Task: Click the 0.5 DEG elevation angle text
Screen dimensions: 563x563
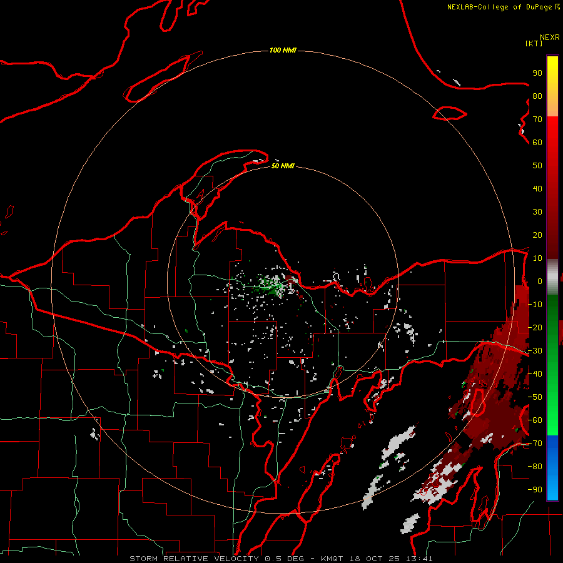Action: [285, 559]
